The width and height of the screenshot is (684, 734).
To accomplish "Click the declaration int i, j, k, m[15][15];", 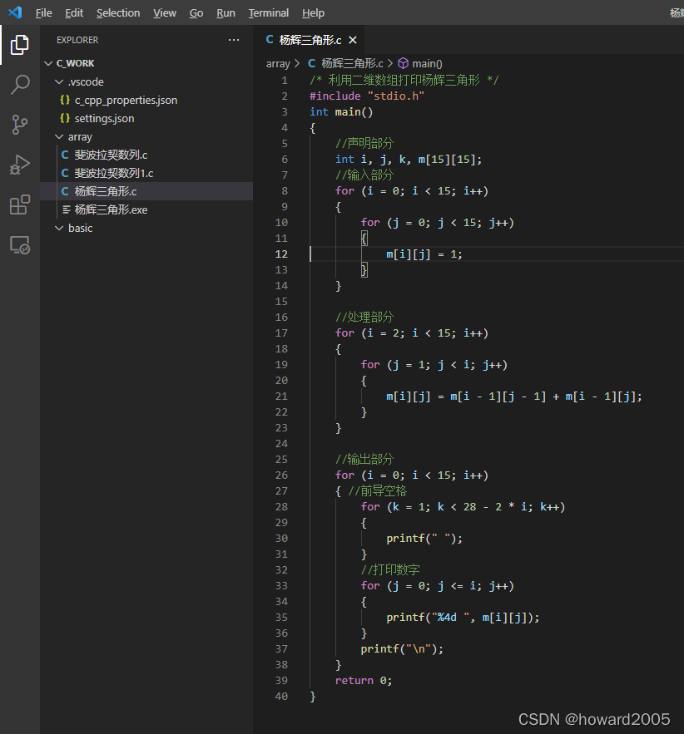I will click(409, 159).
